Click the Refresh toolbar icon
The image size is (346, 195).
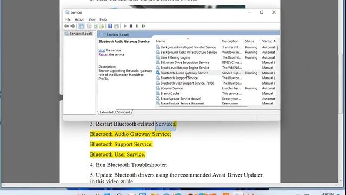click(96, 26)
